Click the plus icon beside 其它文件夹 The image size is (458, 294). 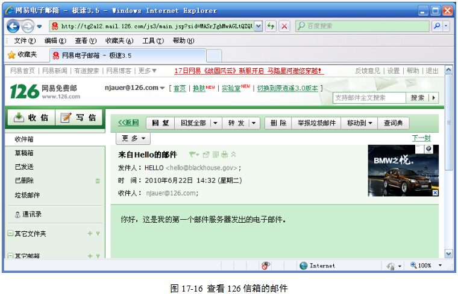coord(90,233)
